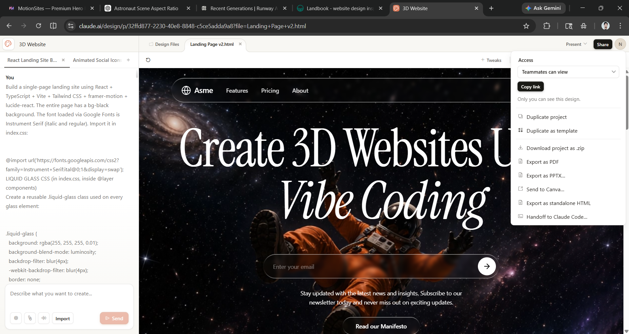Click the Copy link button
This screenshot has height=334, width=629.
pos(531,87)
